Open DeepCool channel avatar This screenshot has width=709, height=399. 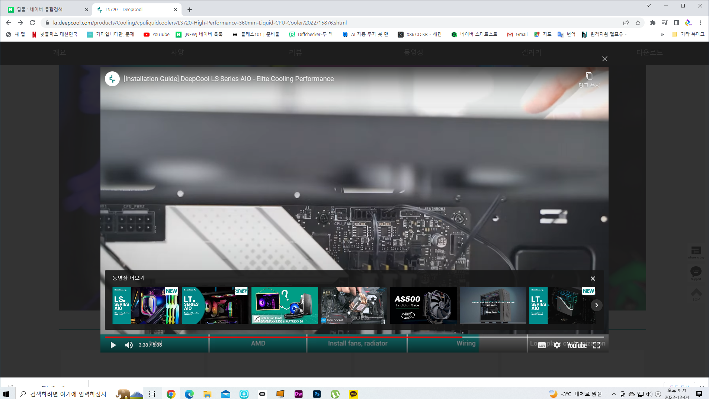coord(112,79)
